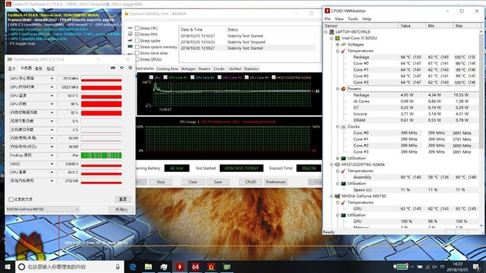Enable the Stress CPU checkbox
The image size is (486, 273).
pyautogui.click(x=137, y=28)
